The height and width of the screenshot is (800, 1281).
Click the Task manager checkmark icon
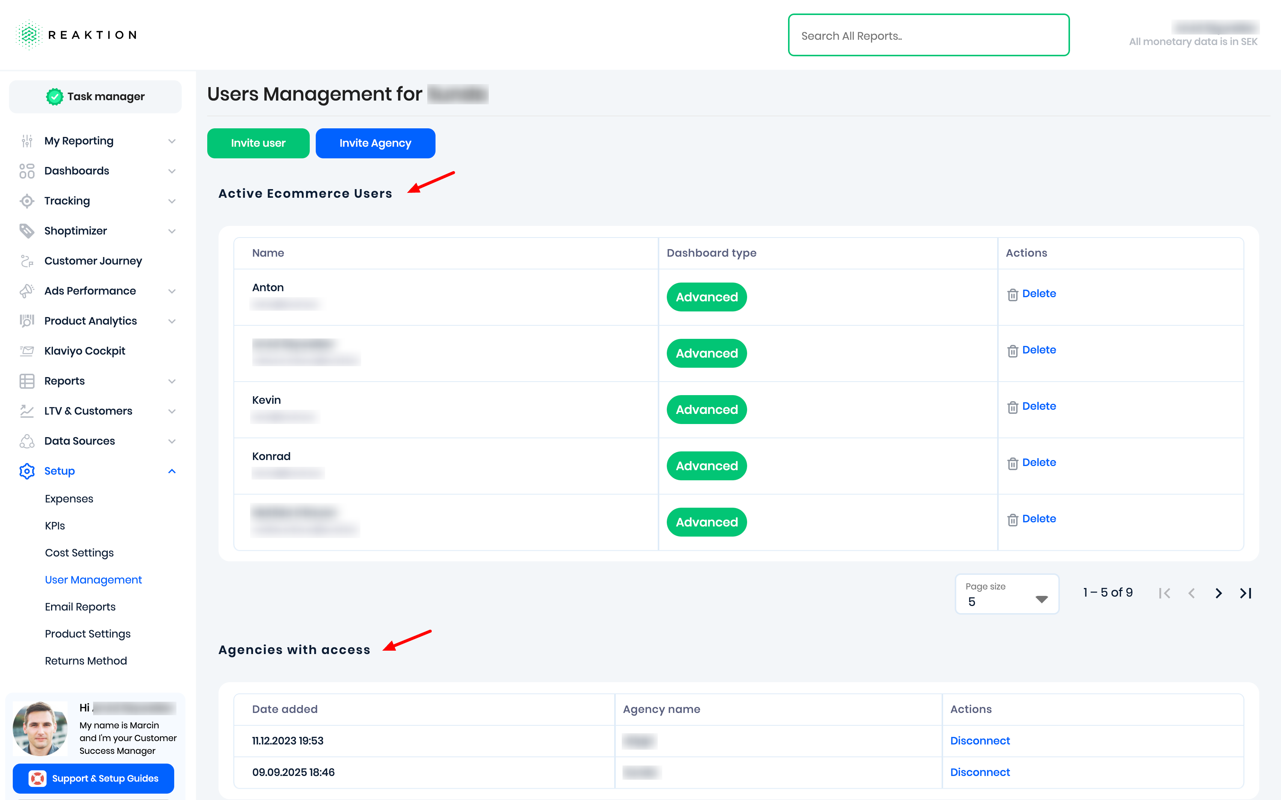[x=54, y=96]
